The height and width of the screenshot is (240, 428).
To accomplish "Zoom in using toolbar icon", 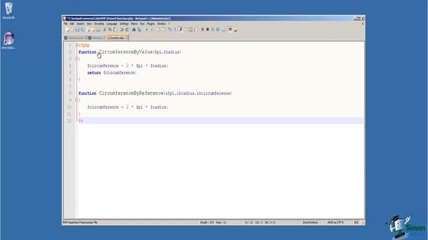I will [x=146, y=29].
